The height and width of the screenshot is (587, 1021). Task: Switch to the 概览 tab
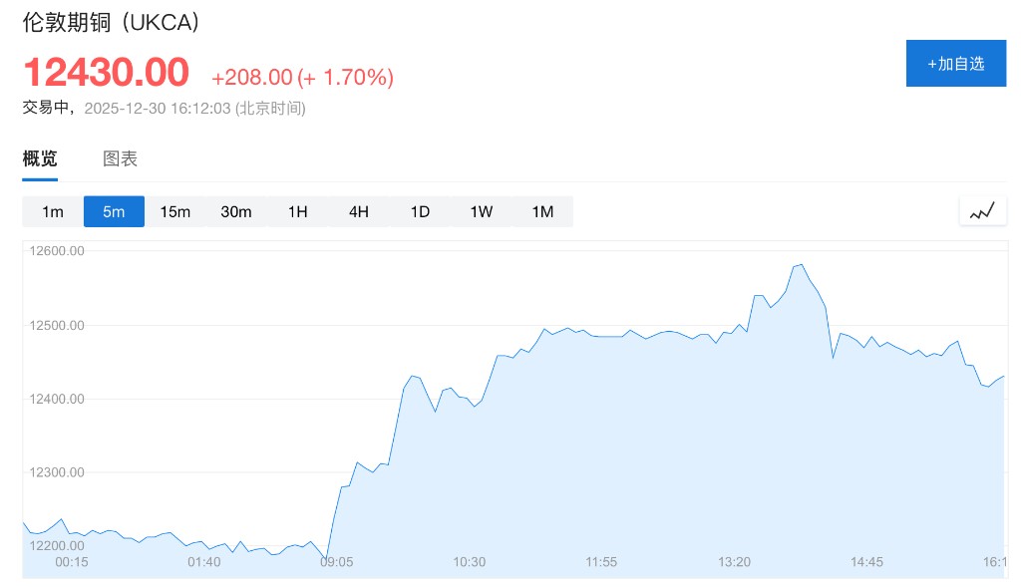tap(40, 158)
